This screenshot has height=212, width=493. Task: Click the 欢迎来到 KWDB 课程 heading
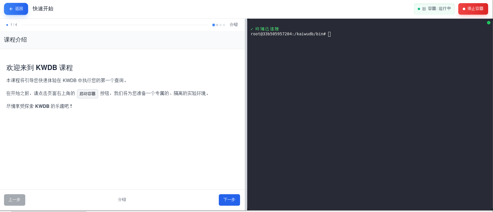point(40,68)
